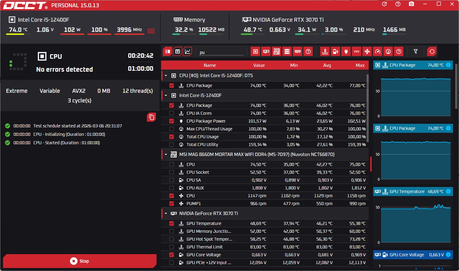Click the '3 cycle(s)' setting

[x=79, y=101]
